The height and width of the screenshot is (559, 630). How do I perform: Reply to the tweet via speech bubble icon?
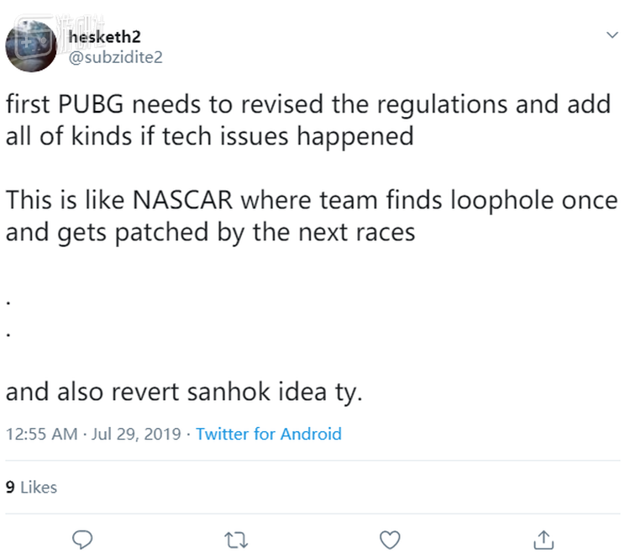coord(82,538)
